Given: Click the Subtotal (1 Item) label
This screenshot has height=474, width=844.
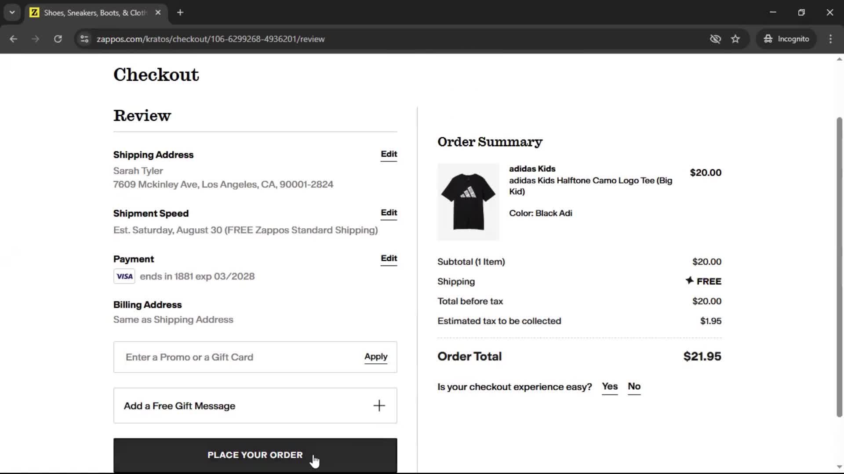Looking at the screenshot, I should [471, 262].
